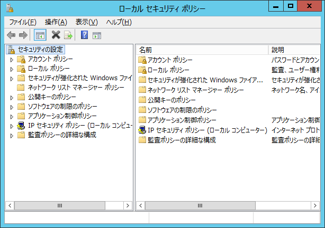Expand セキュリティが強化された Windows ファイアウォール node

12,79
